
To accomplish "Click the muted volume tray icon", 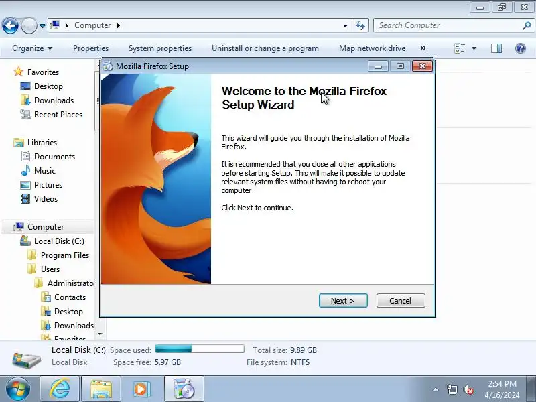I will click(468, 389).
